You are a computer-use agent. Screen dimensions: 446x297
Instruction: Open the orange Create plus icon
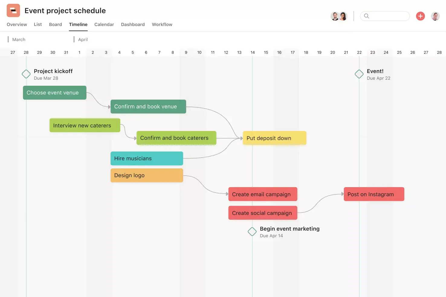click(420, 16)
